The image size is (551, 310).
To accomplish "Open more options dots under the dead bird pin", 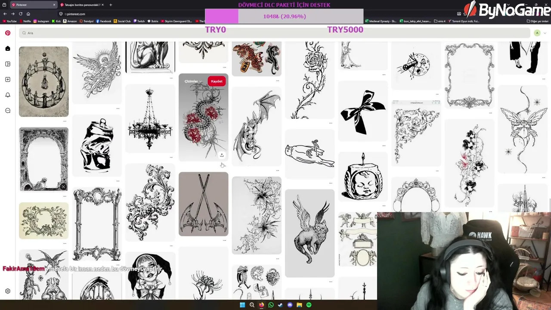I will coord(331,183).
